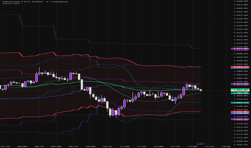Select the Axiom BB indicator label
This screenshot has width=251, height=148.
click(11, 3)
